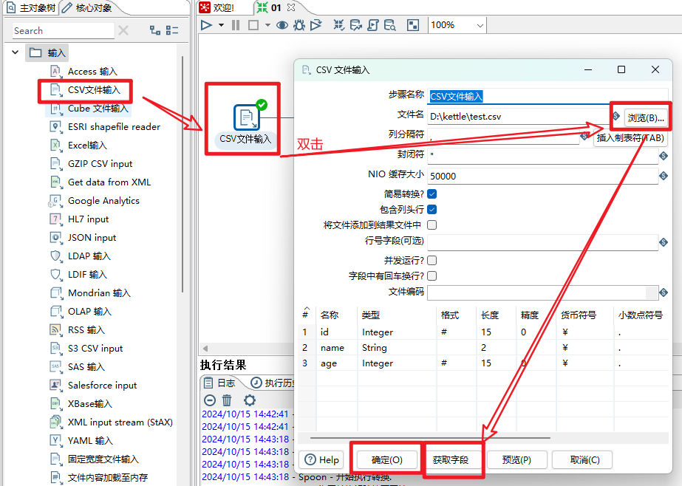The width and height of the screenshot is (682, 486).
Task: Collapse the 输入 folder in tree
Action: 16,53
